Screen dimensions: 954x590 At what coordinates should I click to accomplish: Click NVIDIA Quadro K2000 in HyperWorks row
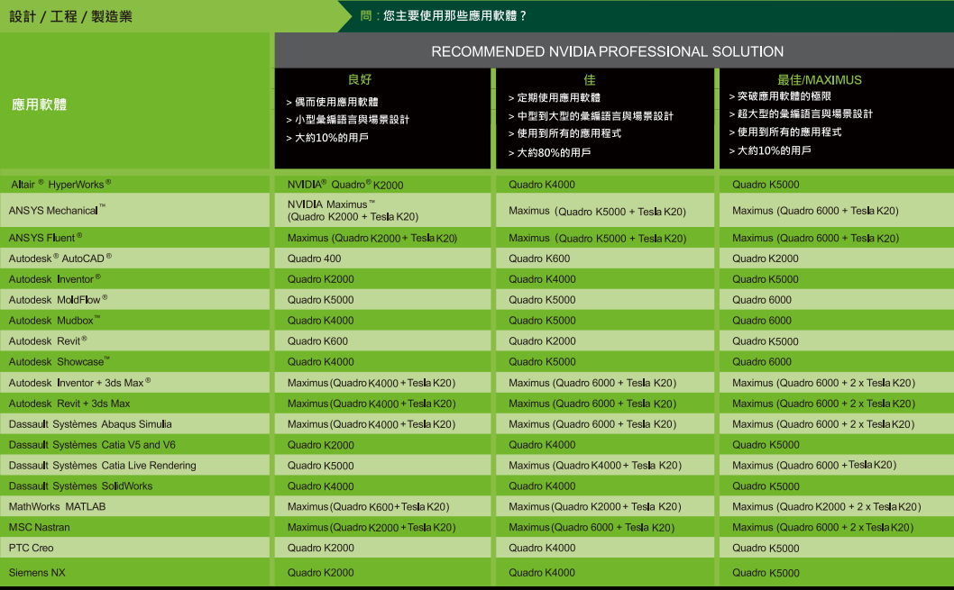click(x=345, y=185)
